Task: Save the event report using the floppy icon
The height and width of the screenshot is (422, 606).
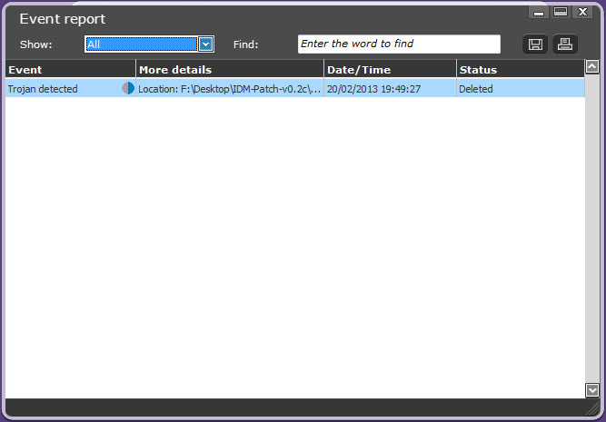Action: click(535, 44)
